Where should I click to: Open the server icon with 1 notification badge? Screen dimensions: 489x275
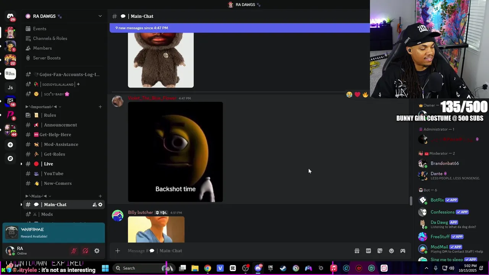click(x=10, y=46)
